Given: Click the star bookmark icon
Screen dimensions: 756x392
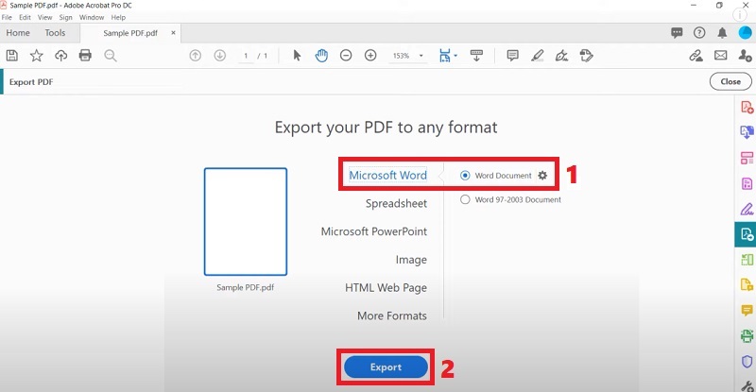Looking at the screenshot, I should 36,56.
